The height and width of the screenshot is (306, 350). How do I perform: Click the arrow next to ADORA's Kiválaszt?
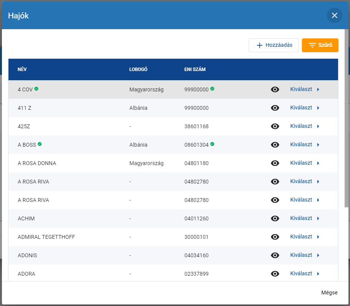(x=318, y=274)
